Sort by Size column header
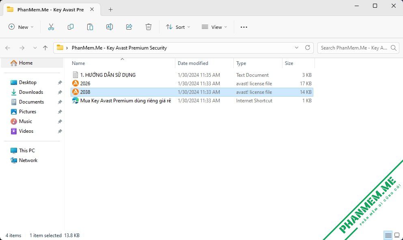Screen dimensions: 403x240 coord(289,63)
